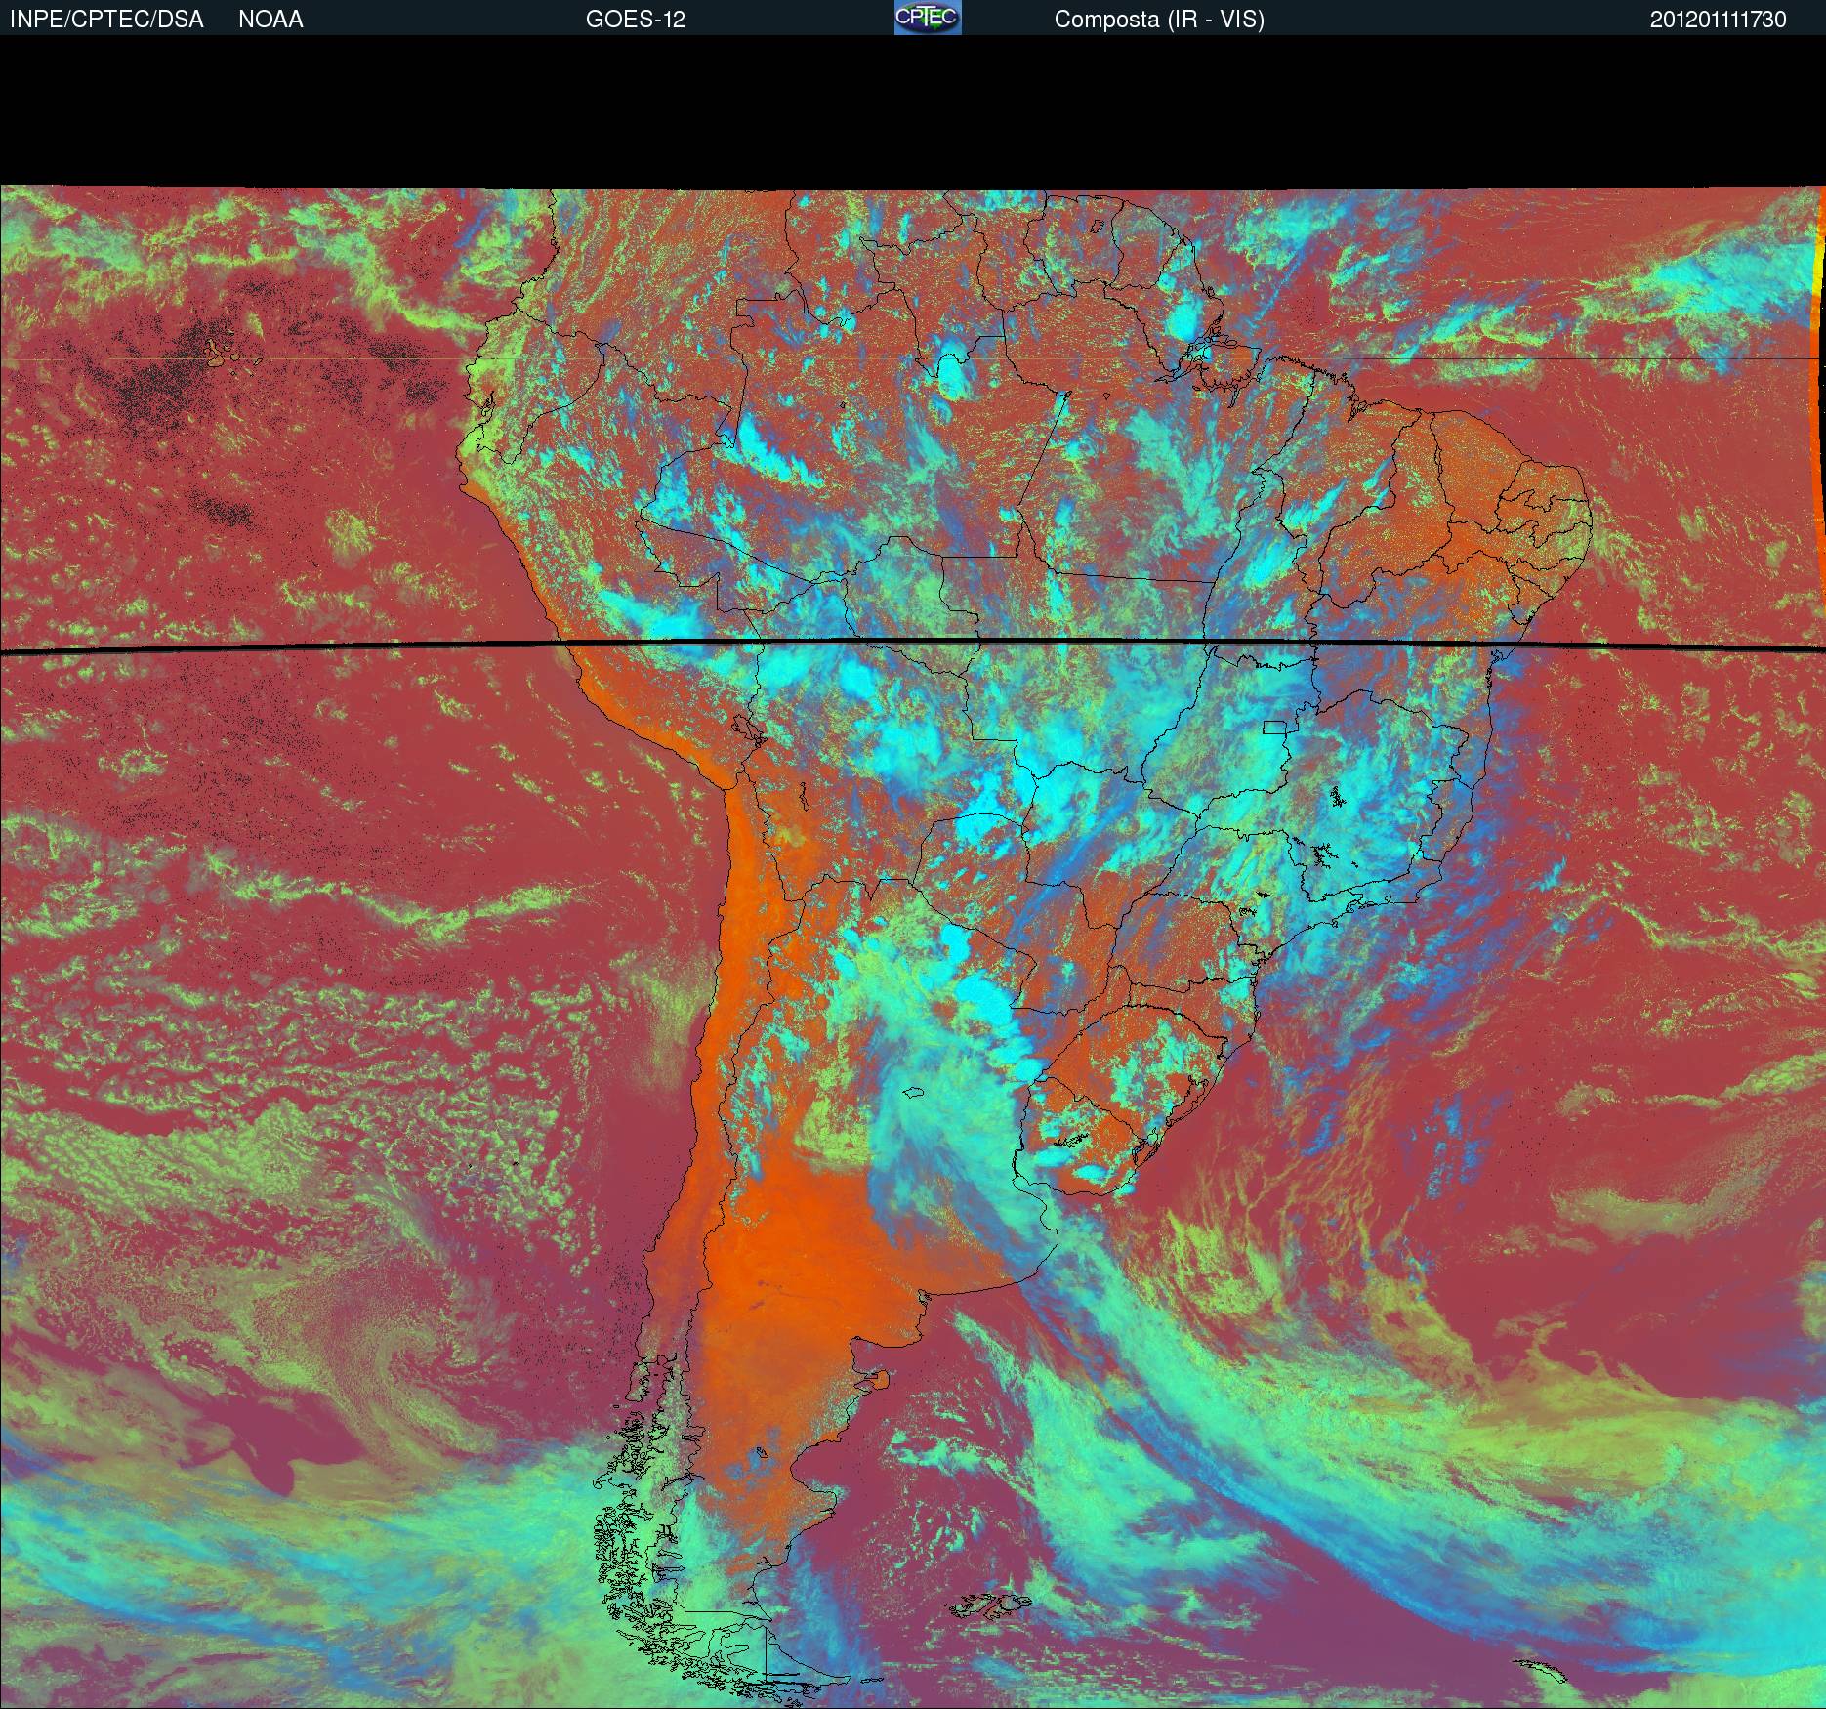
Task: Click the INPE/CPTEC/DSA header label
Action: pyautogui.click(x=106, y=20)
